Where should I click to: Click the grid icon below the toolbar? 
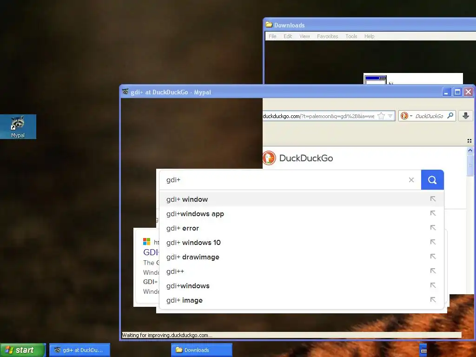point(469,141)
